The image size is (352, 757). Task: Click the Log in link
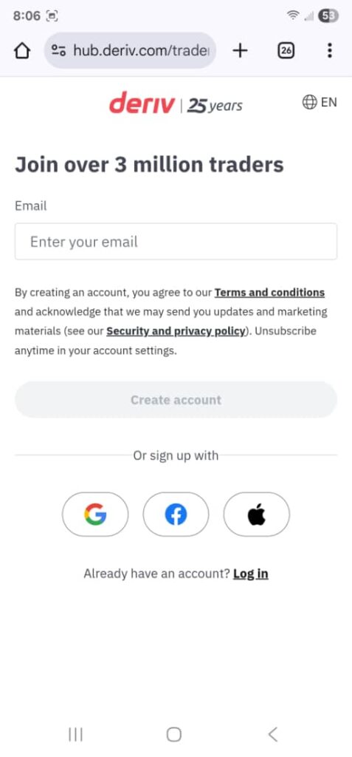[251, 574]
